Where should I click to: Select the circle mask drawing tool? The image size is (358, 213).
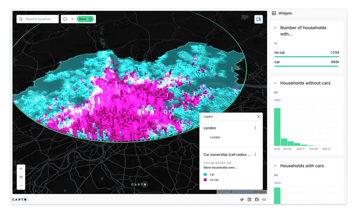(65, 19)
